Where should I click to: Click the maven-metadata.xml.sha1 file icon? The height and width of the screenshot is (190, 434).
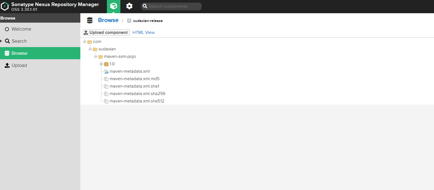[x=106, y=86]
